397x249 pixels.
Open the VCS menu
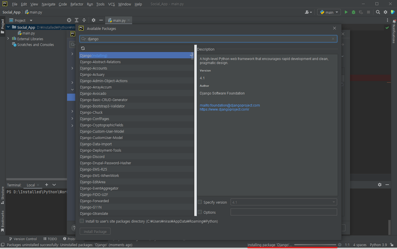click(111, 4)
